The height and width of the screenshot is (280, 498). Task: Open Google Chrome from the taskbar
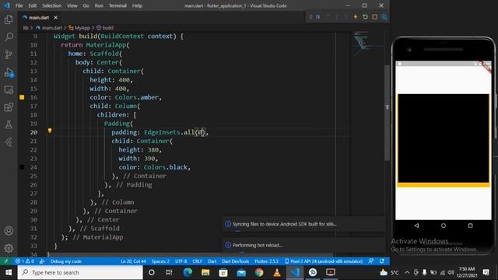click(x=259, y=272)
